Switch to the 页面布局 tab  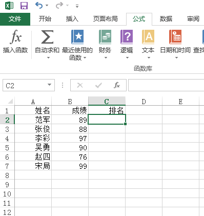(x=106, y=19)
